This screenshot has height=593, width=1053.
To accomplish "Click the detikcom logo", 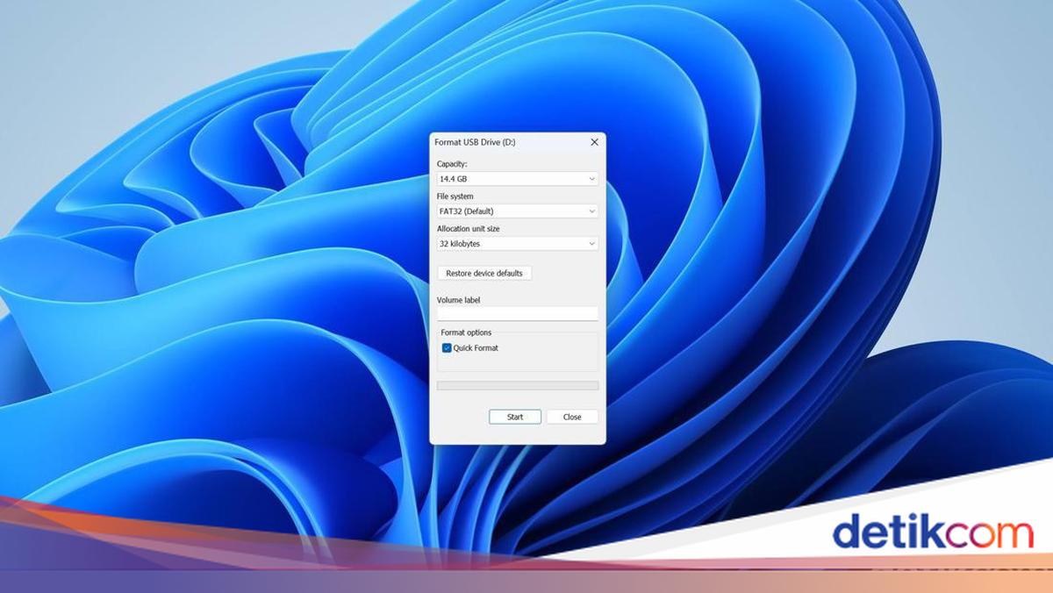I will 932,532.
